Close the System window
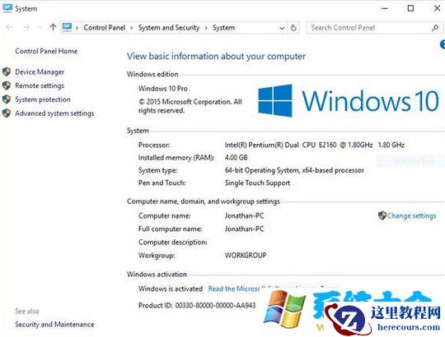 point(437,8)
